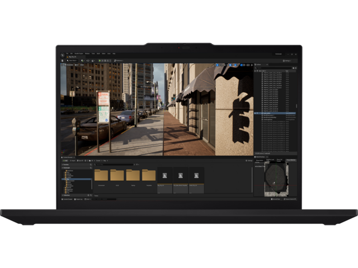Image resolution: width=358 pixels, height=268 pixels.
Task: Click the Add button in Content Browser
Action: point(65,161)
